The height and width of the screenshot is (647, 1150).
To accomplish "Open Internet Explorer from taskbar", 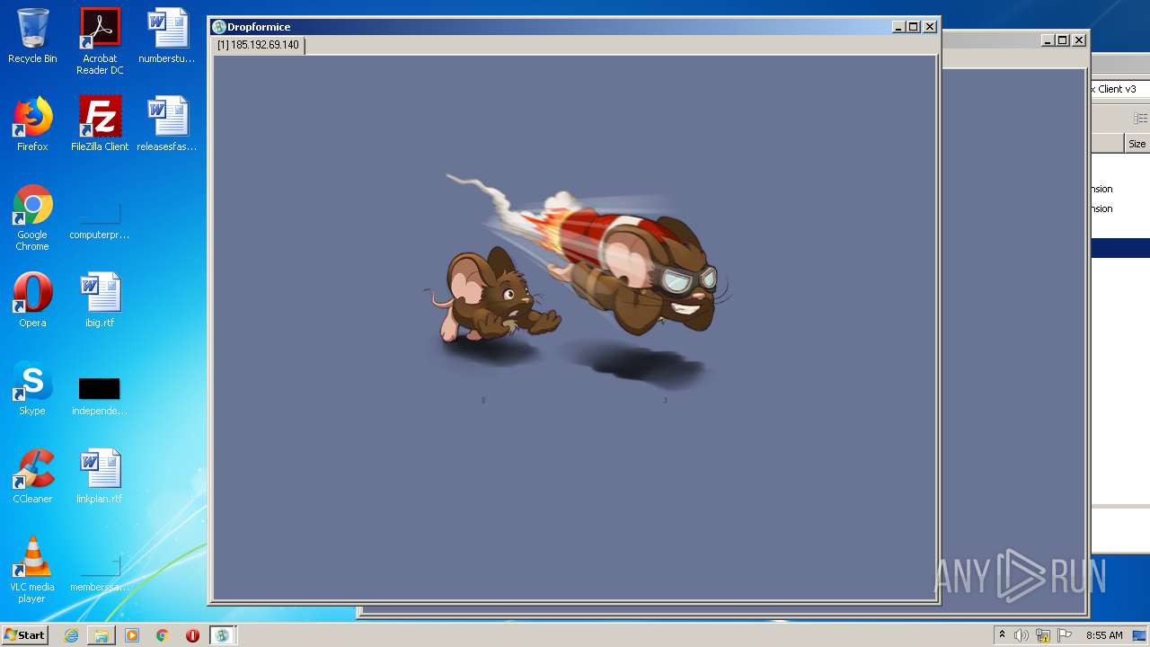I will click(71, 635).
